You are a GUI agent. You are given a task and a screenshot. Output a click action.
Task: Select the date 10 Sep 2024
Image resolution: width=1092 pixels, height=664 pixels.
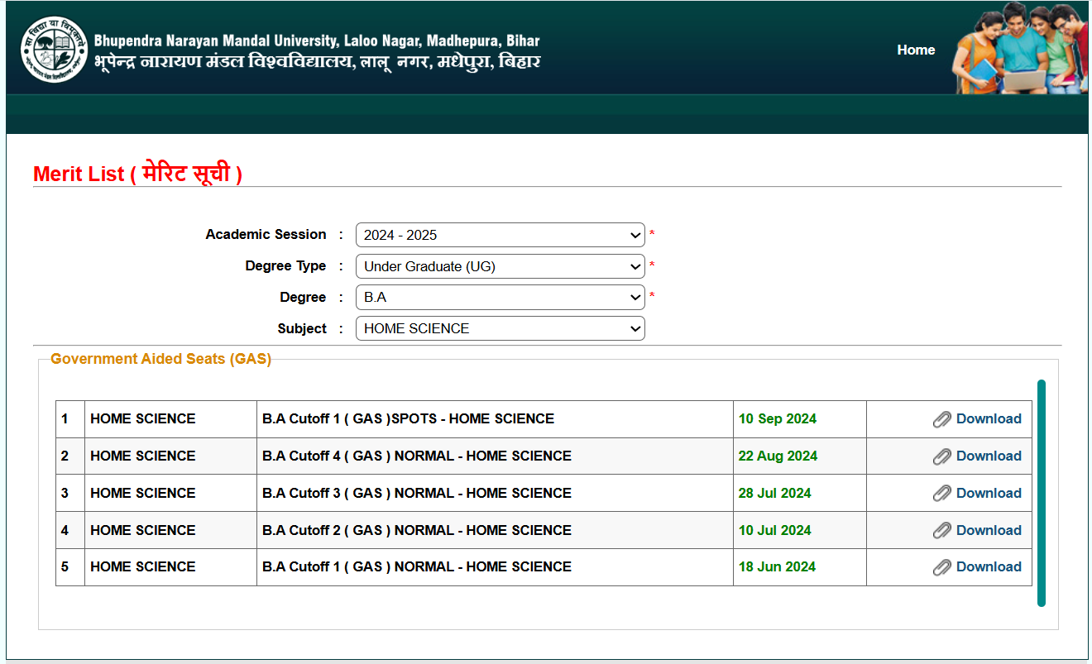(778, 418)
